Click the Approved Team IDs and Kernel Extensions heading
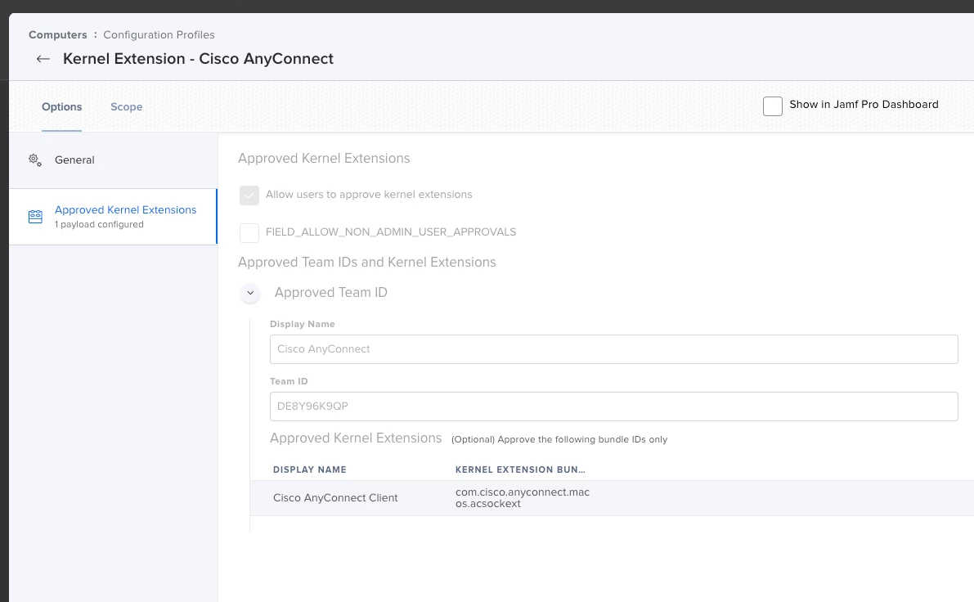 click(x=367, y=263)
